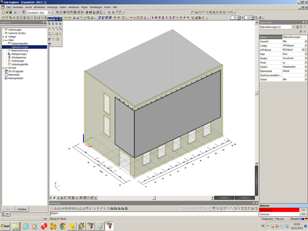Click the Undo arrow icon
Viewport: 308px width, 231px height.
click(x=15, y=13)
